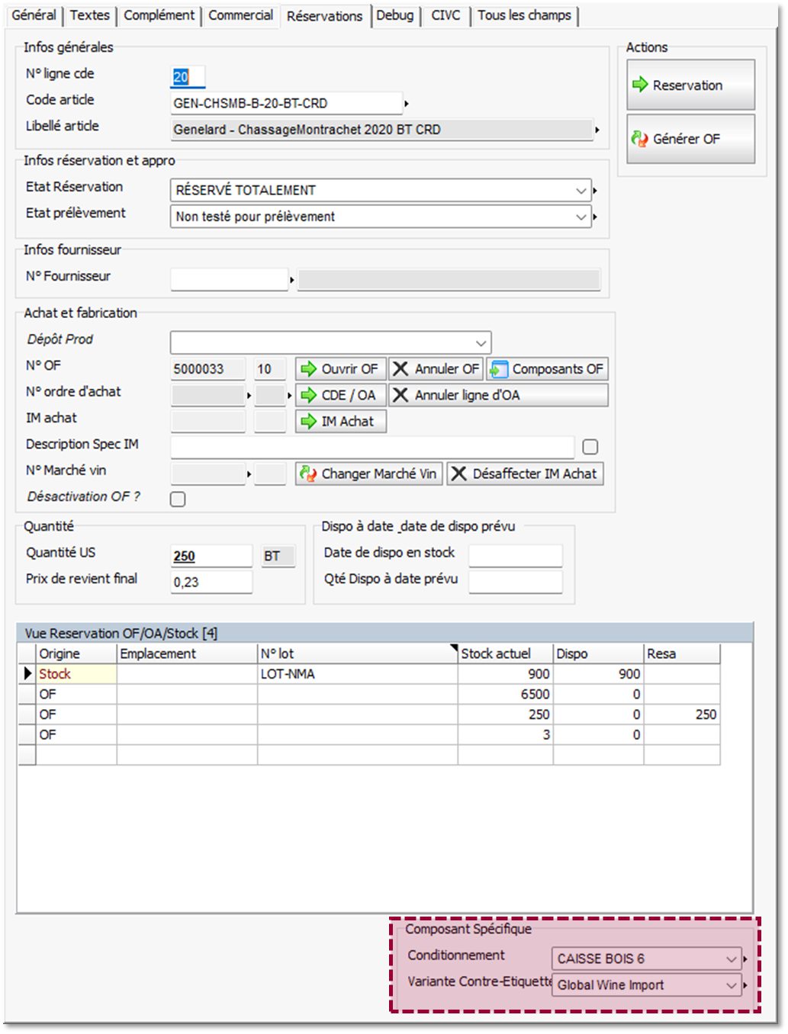The image size is (788, 1034).
Task: Click the green arrow Reservation action button
Action: click(690, 85)
